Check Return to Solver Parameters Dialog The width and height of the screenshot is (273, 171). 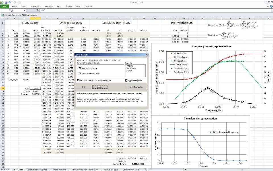[x=78, y=80]
